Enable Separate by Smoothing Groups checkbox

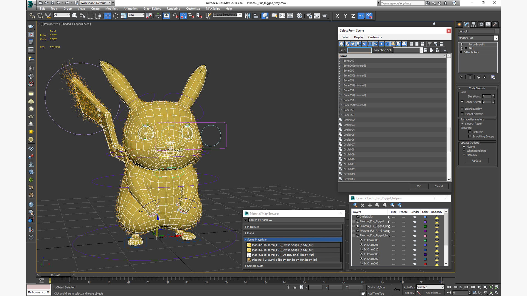(x=470, y=136)
